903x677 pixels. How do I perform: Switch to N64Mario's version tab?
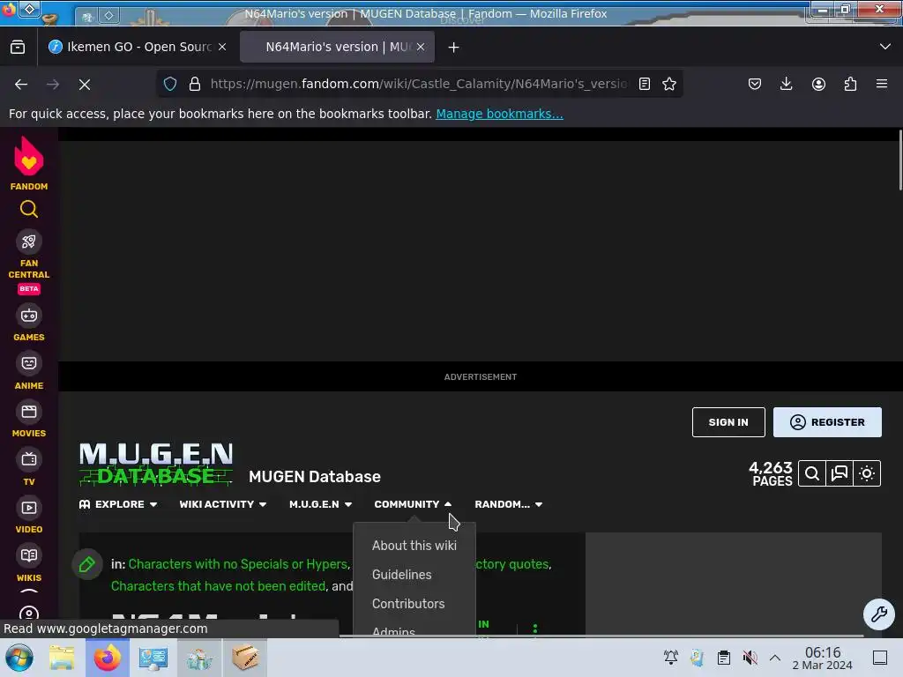pyautogui.click(x=337, y=48)
